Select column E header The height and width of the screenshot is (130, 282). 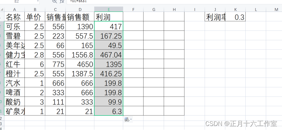click(x=109, y=9)
